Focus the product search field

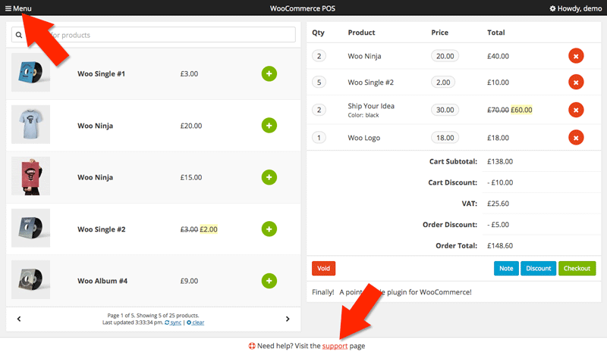159,35
